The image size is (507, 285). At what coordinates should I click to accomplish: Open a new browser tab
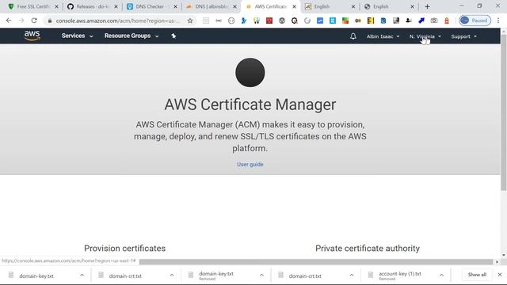427,6
